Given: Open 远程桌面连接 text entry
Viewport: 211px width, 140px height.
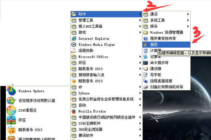Looking at the screenshot, I should click(161, 81).
